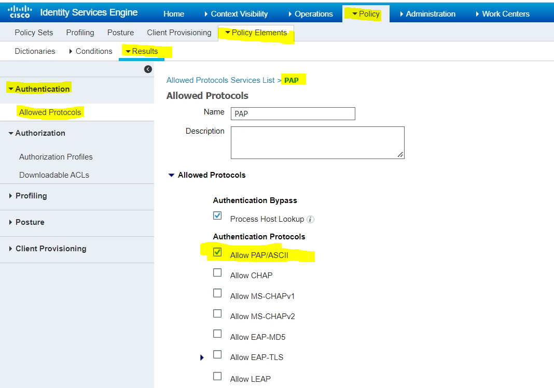Tick the Allow MS-CHAPv2 checkbox
554x388 pixels.
click(x=217, y=313)
